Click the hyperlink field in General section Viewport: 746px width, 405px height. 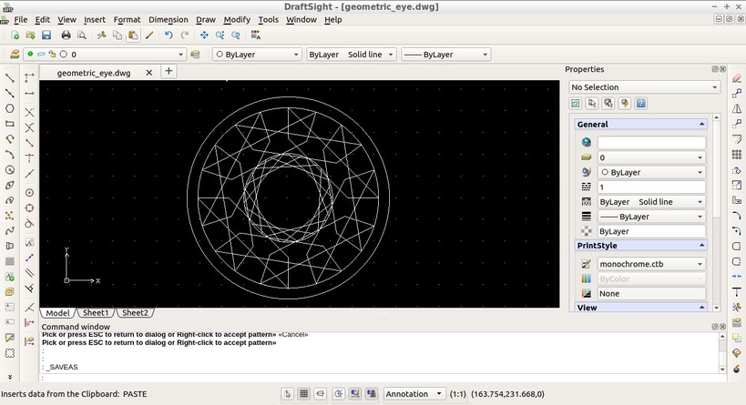coord(651,143)
